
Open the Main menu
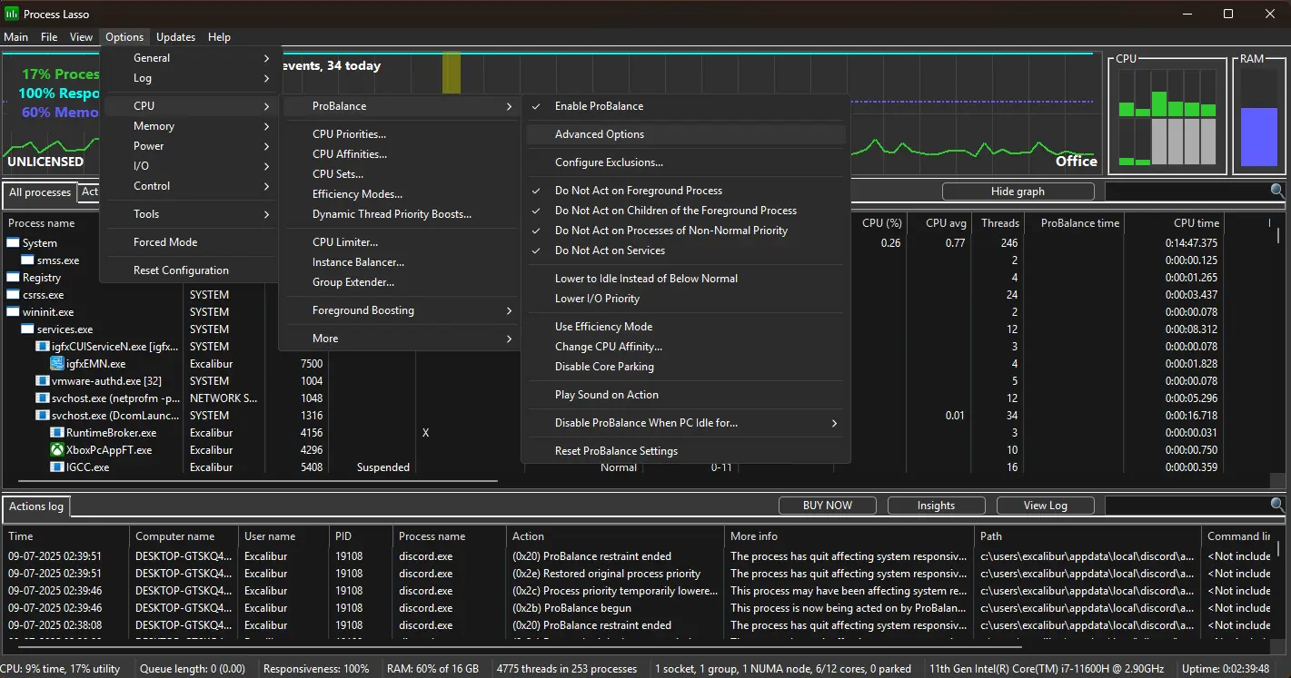(16, 37)
